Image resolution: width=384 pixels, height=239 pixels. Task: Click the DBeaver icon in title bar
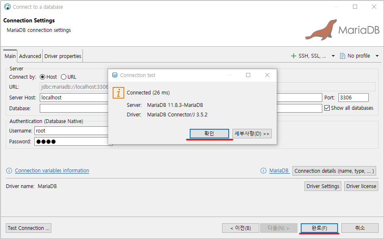(7, 7)
